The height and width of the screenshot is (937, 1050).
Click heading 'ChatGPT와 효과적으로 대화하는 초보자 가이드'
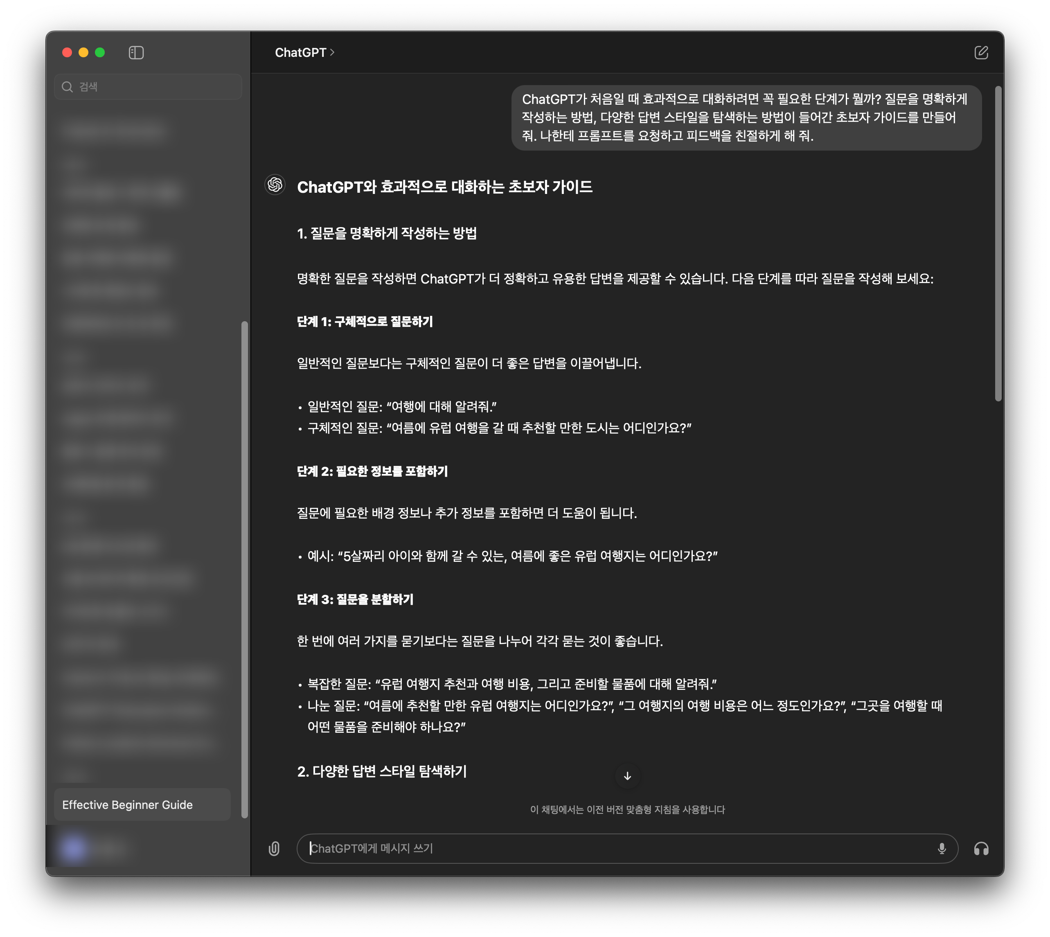point(444,186)
